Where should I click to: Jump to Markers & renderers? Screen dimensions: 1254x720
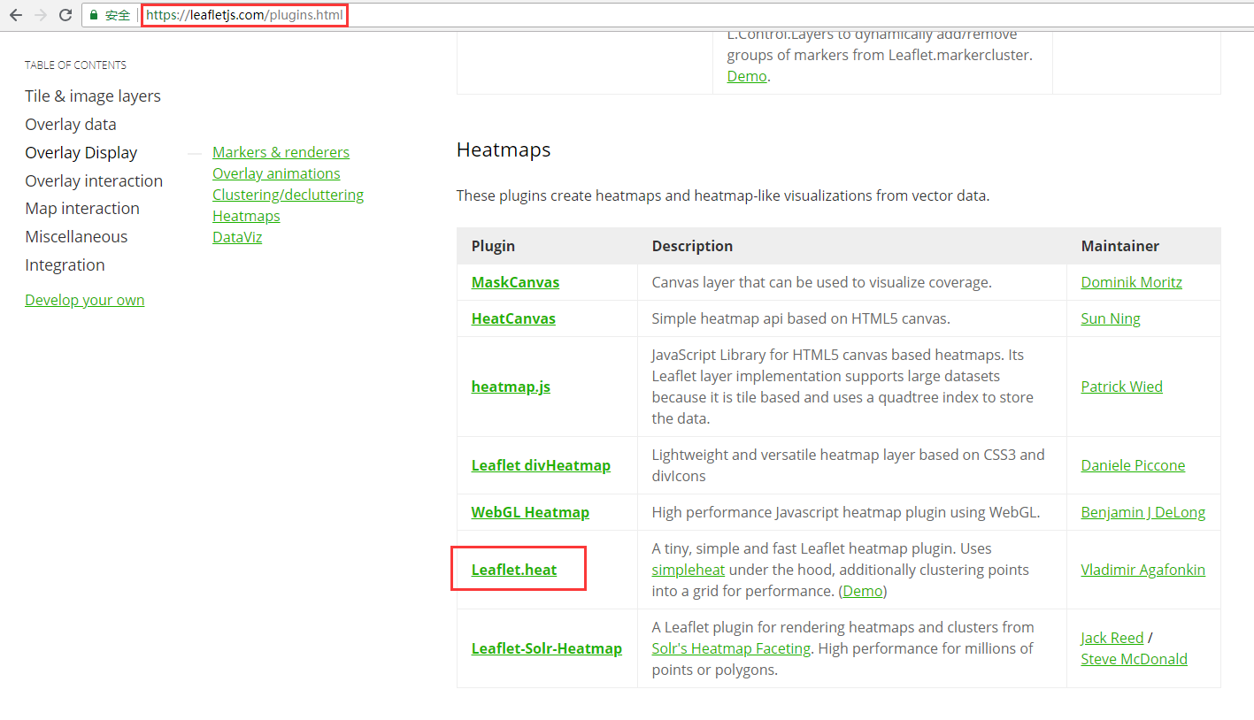281,152
